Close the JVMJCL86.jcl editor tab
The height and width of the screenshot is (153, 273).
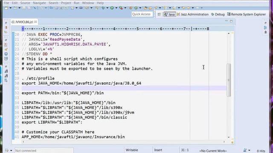(x=35, y=22)
